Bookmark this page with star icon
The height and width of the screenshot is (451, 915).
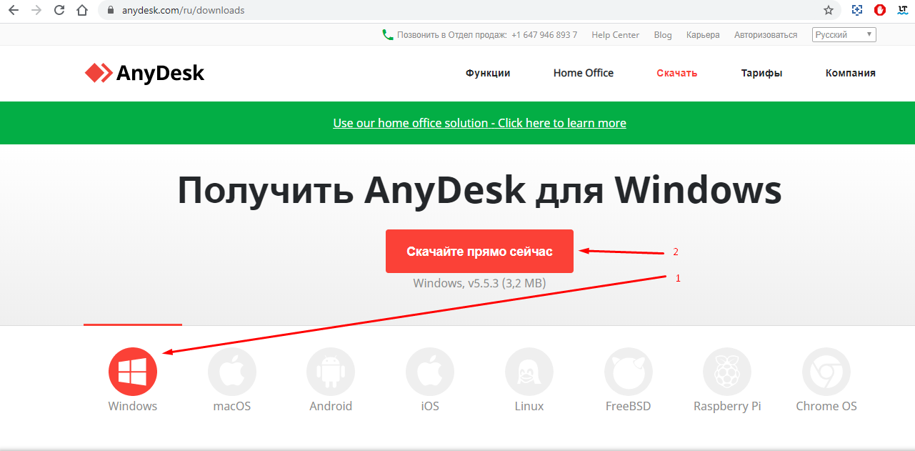(829, 11)
